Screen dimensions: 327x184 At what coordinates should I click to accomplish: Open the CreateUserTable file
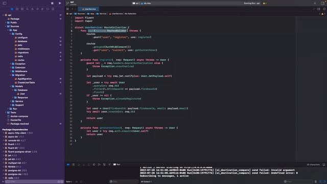[x=26, y=83]
